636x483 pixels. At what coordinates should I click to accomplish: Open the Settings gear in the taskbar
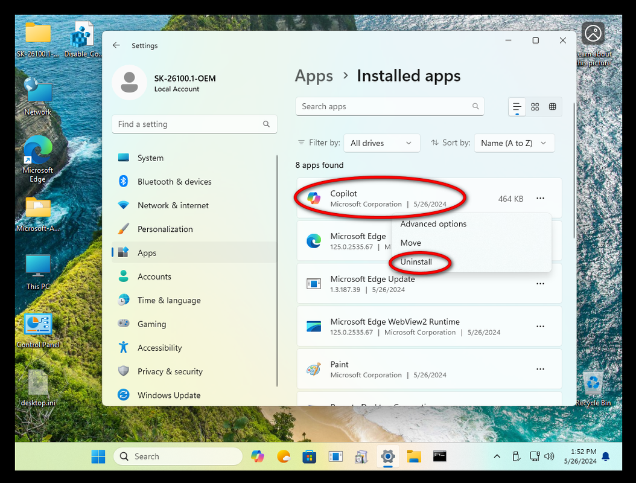tap(388, 456)
